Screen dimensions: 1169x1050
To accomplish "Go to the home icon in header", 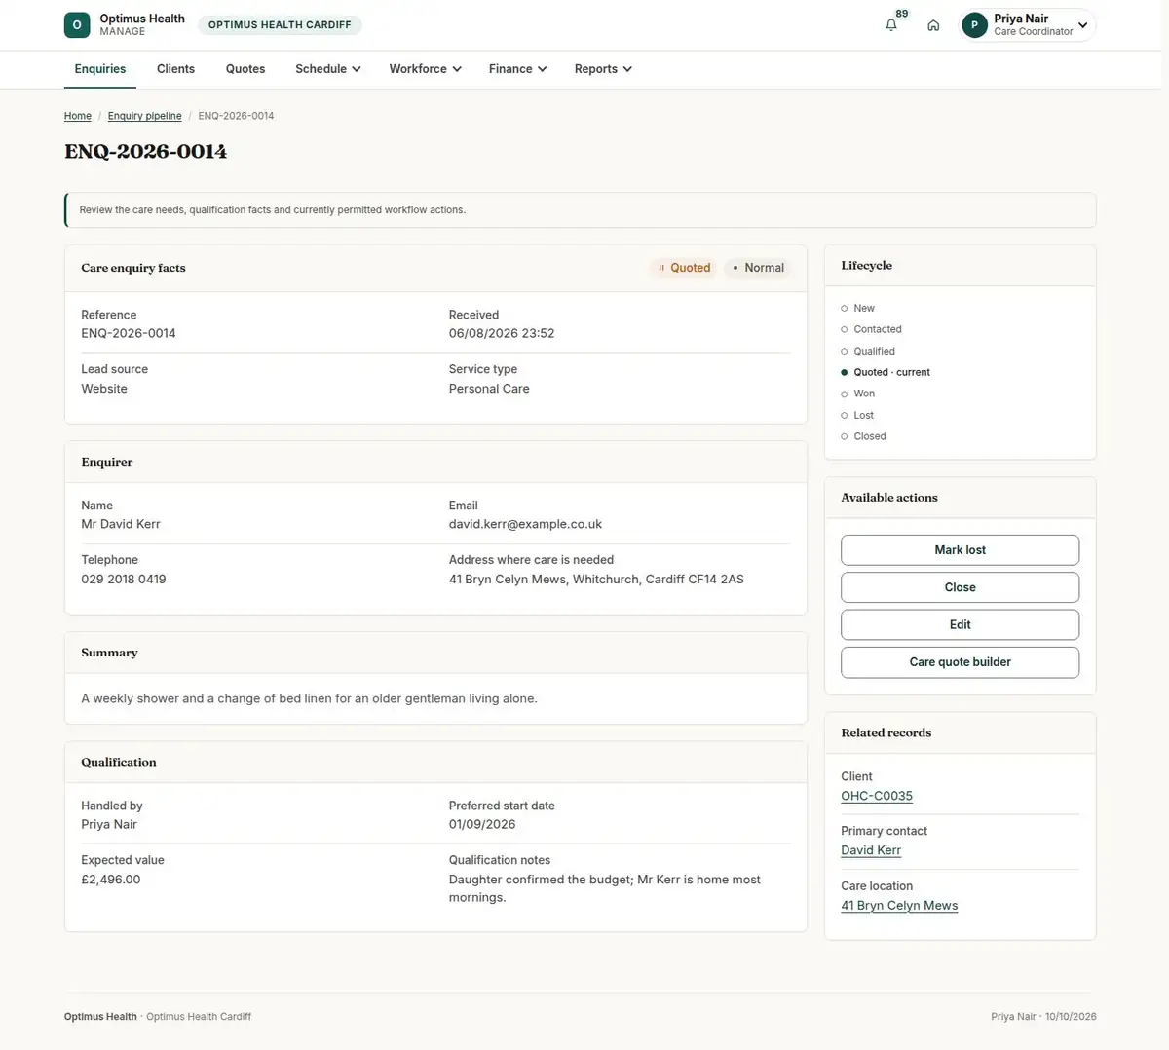I will tap(933, 25).
